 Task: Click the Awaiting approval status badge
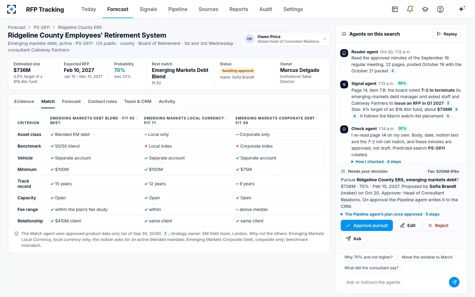click(x=238, y=71)
